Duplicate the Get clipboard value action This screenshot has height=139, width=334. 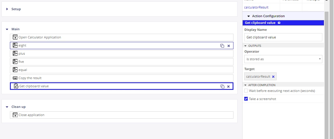click(222, 86)
